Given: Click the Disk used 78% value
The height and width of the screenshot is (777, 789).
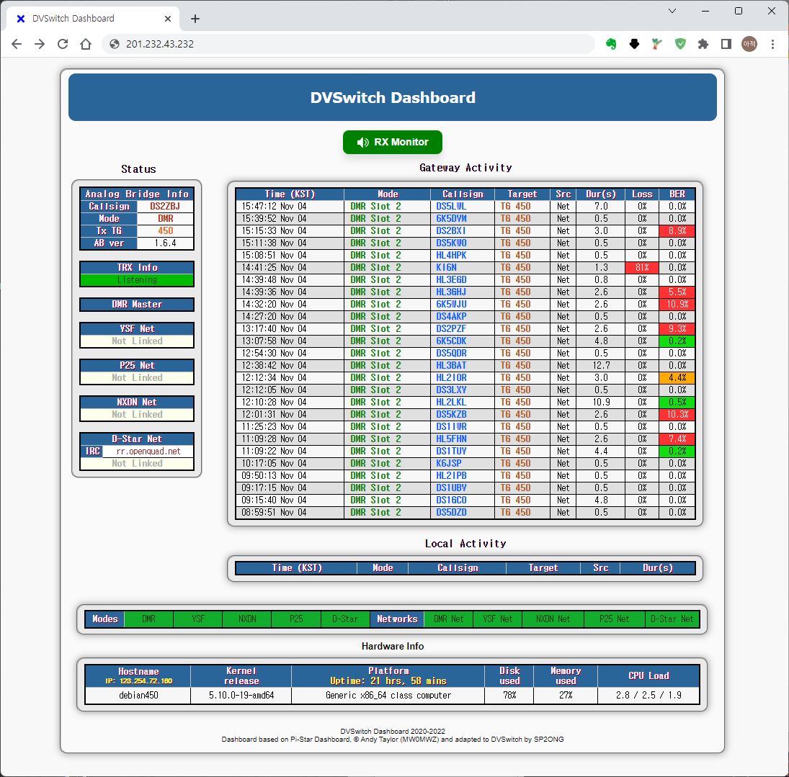Looking at the screenshot, I should click(x=509, y=695).
